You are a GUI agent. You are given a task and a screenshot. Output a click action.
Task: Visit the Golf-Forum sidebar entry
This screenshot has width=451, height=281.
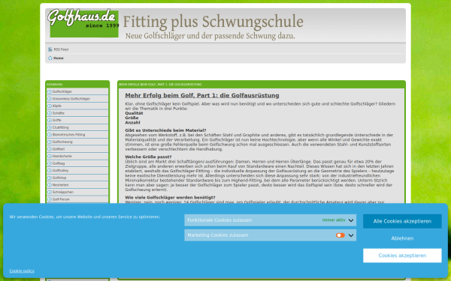[x=77, y=199]
